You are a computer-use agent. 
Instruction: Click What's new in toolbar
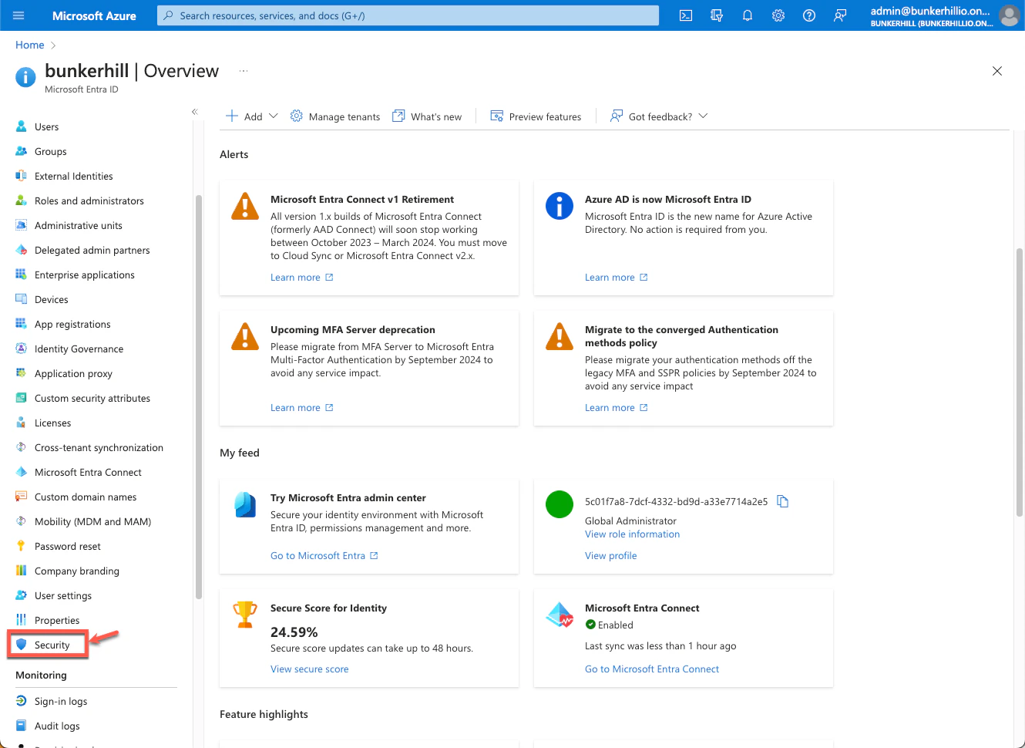click(x=427, y=116)
